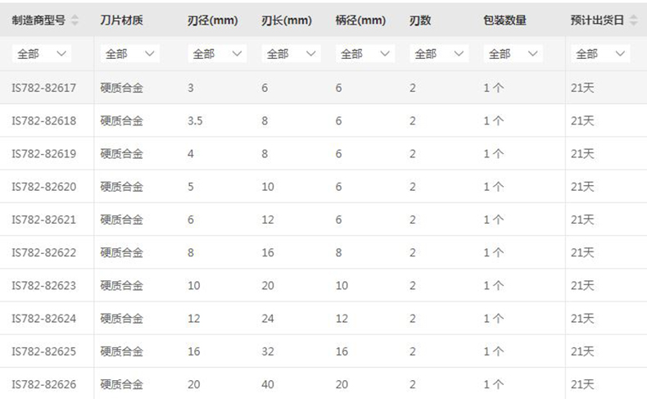This screenshot has width=647, height=399.
Task: Expand the 柄径(mm) filter dropdown
Action: pos(365,53)
